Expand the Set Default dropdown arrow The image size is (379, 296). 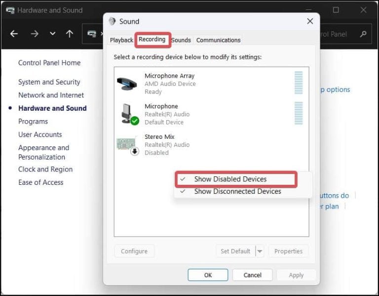pos(260,251)
